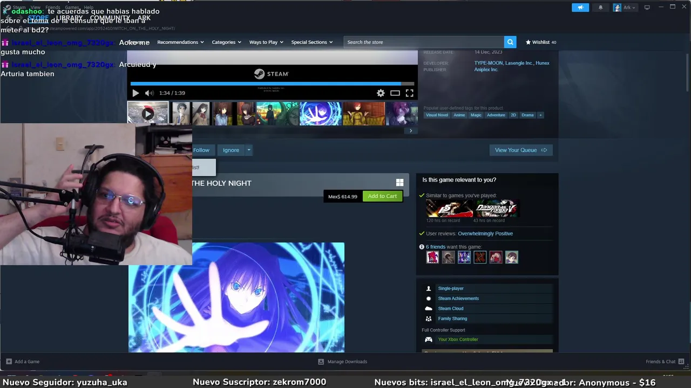Open Friends & Chat
691x388 pixels.
665,362
